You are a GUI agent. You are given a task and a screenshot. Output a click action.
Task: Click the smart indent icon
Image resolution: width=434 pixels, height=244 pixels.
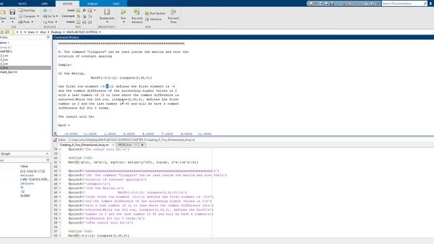(79, 22)
